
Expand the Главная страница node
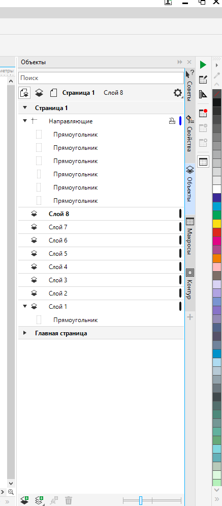(25, 333)
